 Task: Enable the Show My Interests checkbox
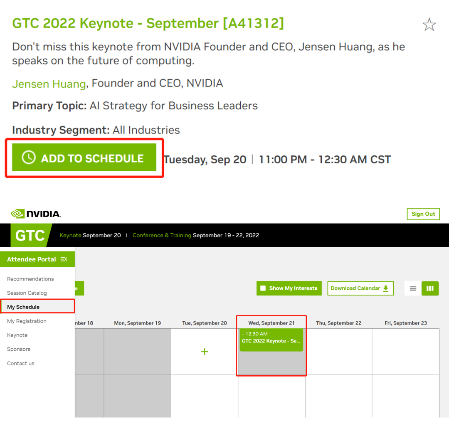pyautogui.click(x=263, y=288)
